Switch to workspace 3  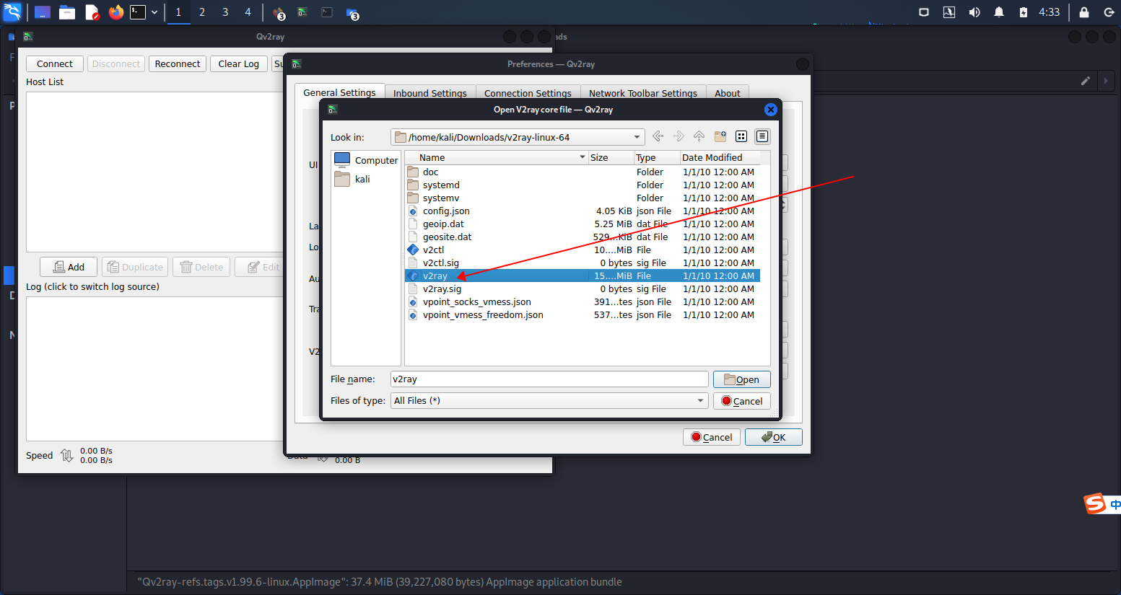click(225, 12)
